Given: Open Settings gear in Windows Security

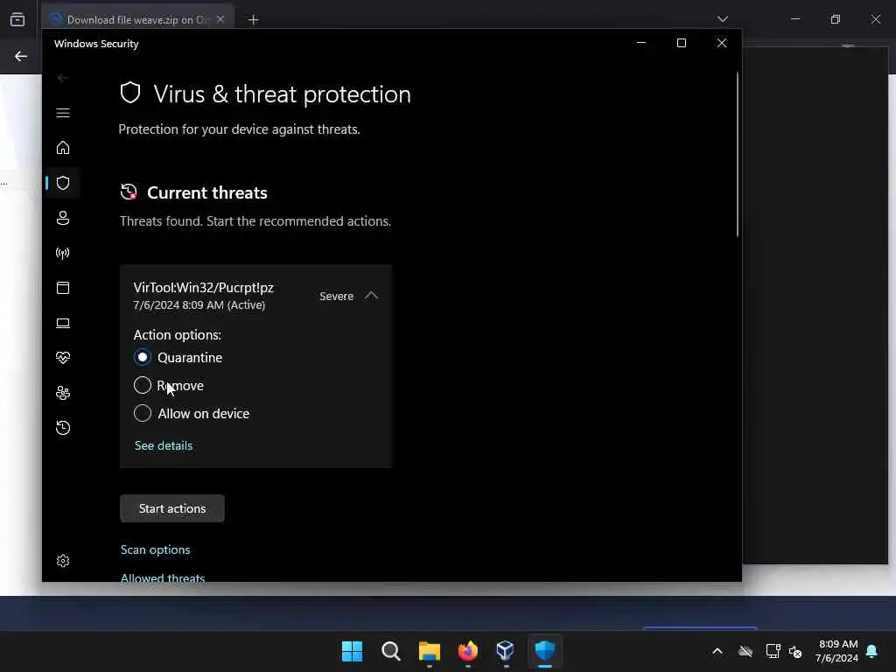Looking at the screenshot, I should click(x=63, y=561).
